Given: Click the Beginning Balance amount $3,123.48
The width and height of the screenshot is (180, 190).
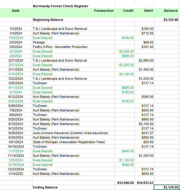Looking at the screenshot, I should pyautogui.click(x=166, y=20).
